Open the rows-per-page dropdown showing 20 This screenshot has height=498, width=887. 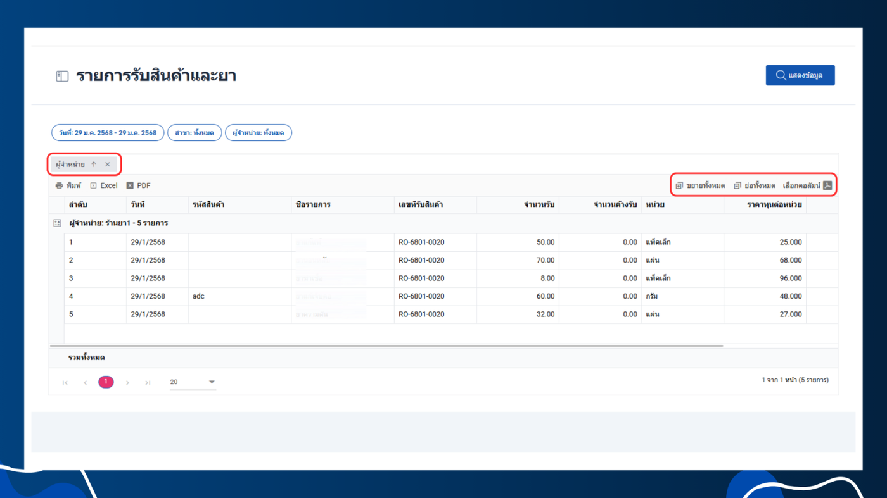click(x=193, y=382)
